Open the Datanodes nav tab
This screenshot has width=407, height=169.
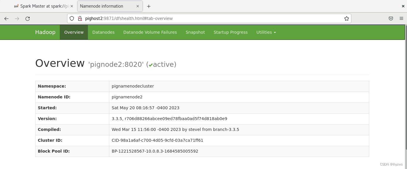click(x=103, y=32)
